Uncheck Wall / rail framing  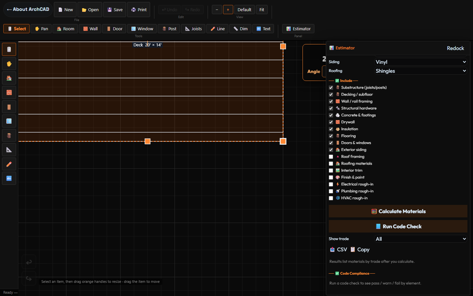click(331, 101)
